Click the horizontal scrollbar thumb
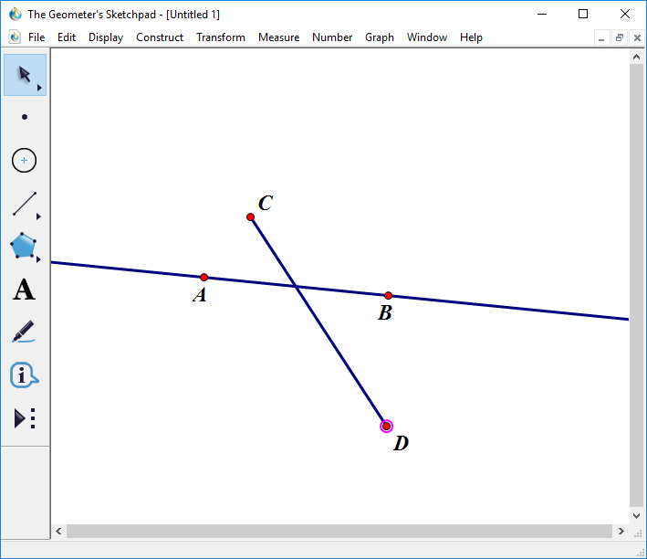This screenshot has width=647, height=559. pos(339,532)
